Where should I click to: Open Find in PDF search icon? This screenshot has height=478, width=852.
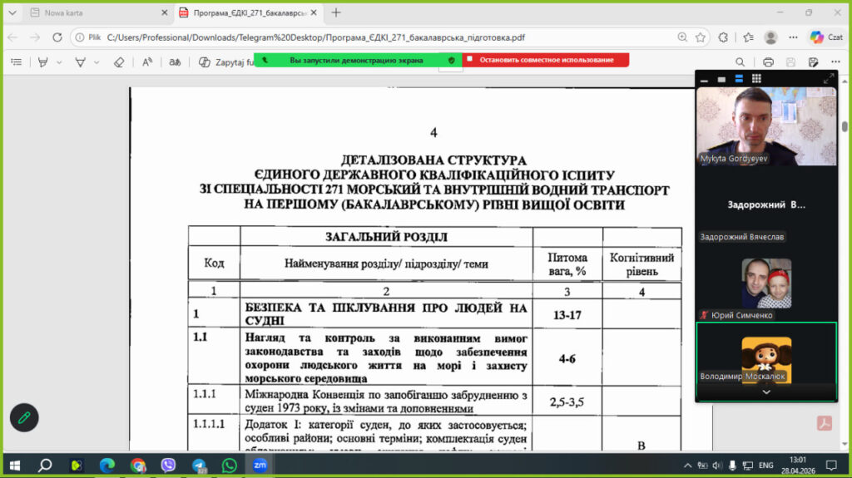(740, 62)
